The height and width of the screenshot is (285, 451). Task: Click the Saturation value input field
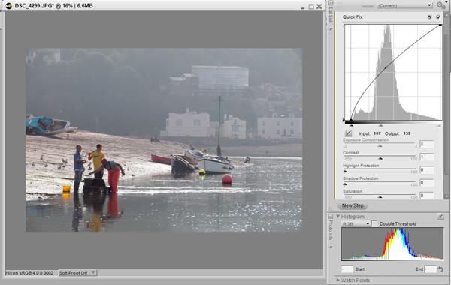426,196
